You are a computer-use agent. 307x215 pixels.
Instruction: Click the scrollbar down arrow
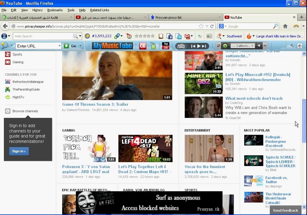(304, 207)
